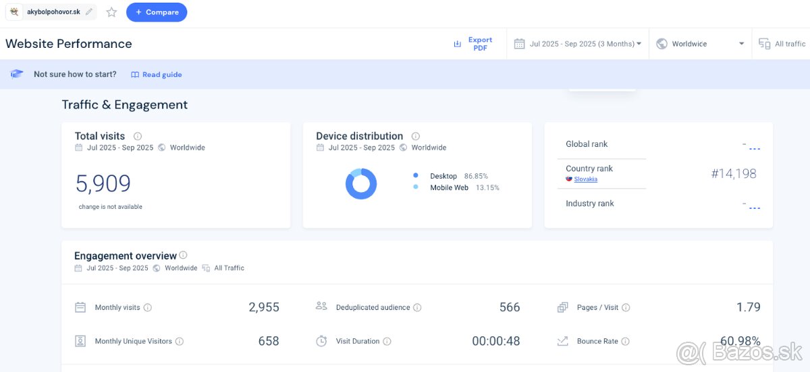This screenshot has width=810, height=372.
Task: Click info icon next to Engagement overview
Action: [183, 255]
